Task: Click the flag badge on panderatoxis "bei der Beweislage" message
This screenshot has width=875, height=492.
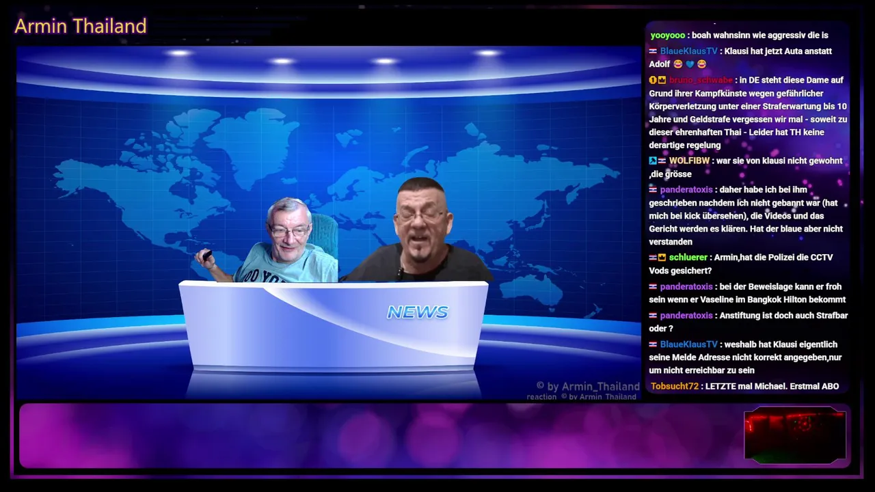Action: (653, 287)
